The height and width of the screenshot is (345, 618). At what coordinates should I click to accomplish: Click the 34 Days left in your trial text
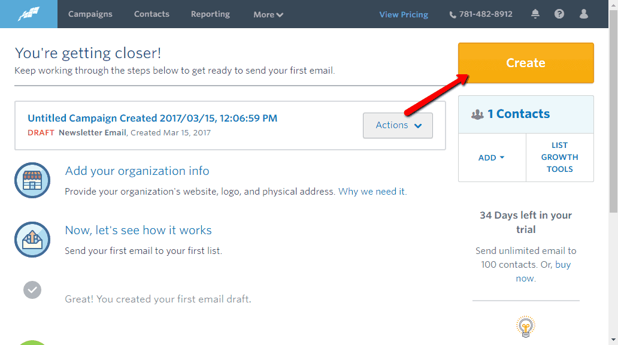[x=526, y=222]
